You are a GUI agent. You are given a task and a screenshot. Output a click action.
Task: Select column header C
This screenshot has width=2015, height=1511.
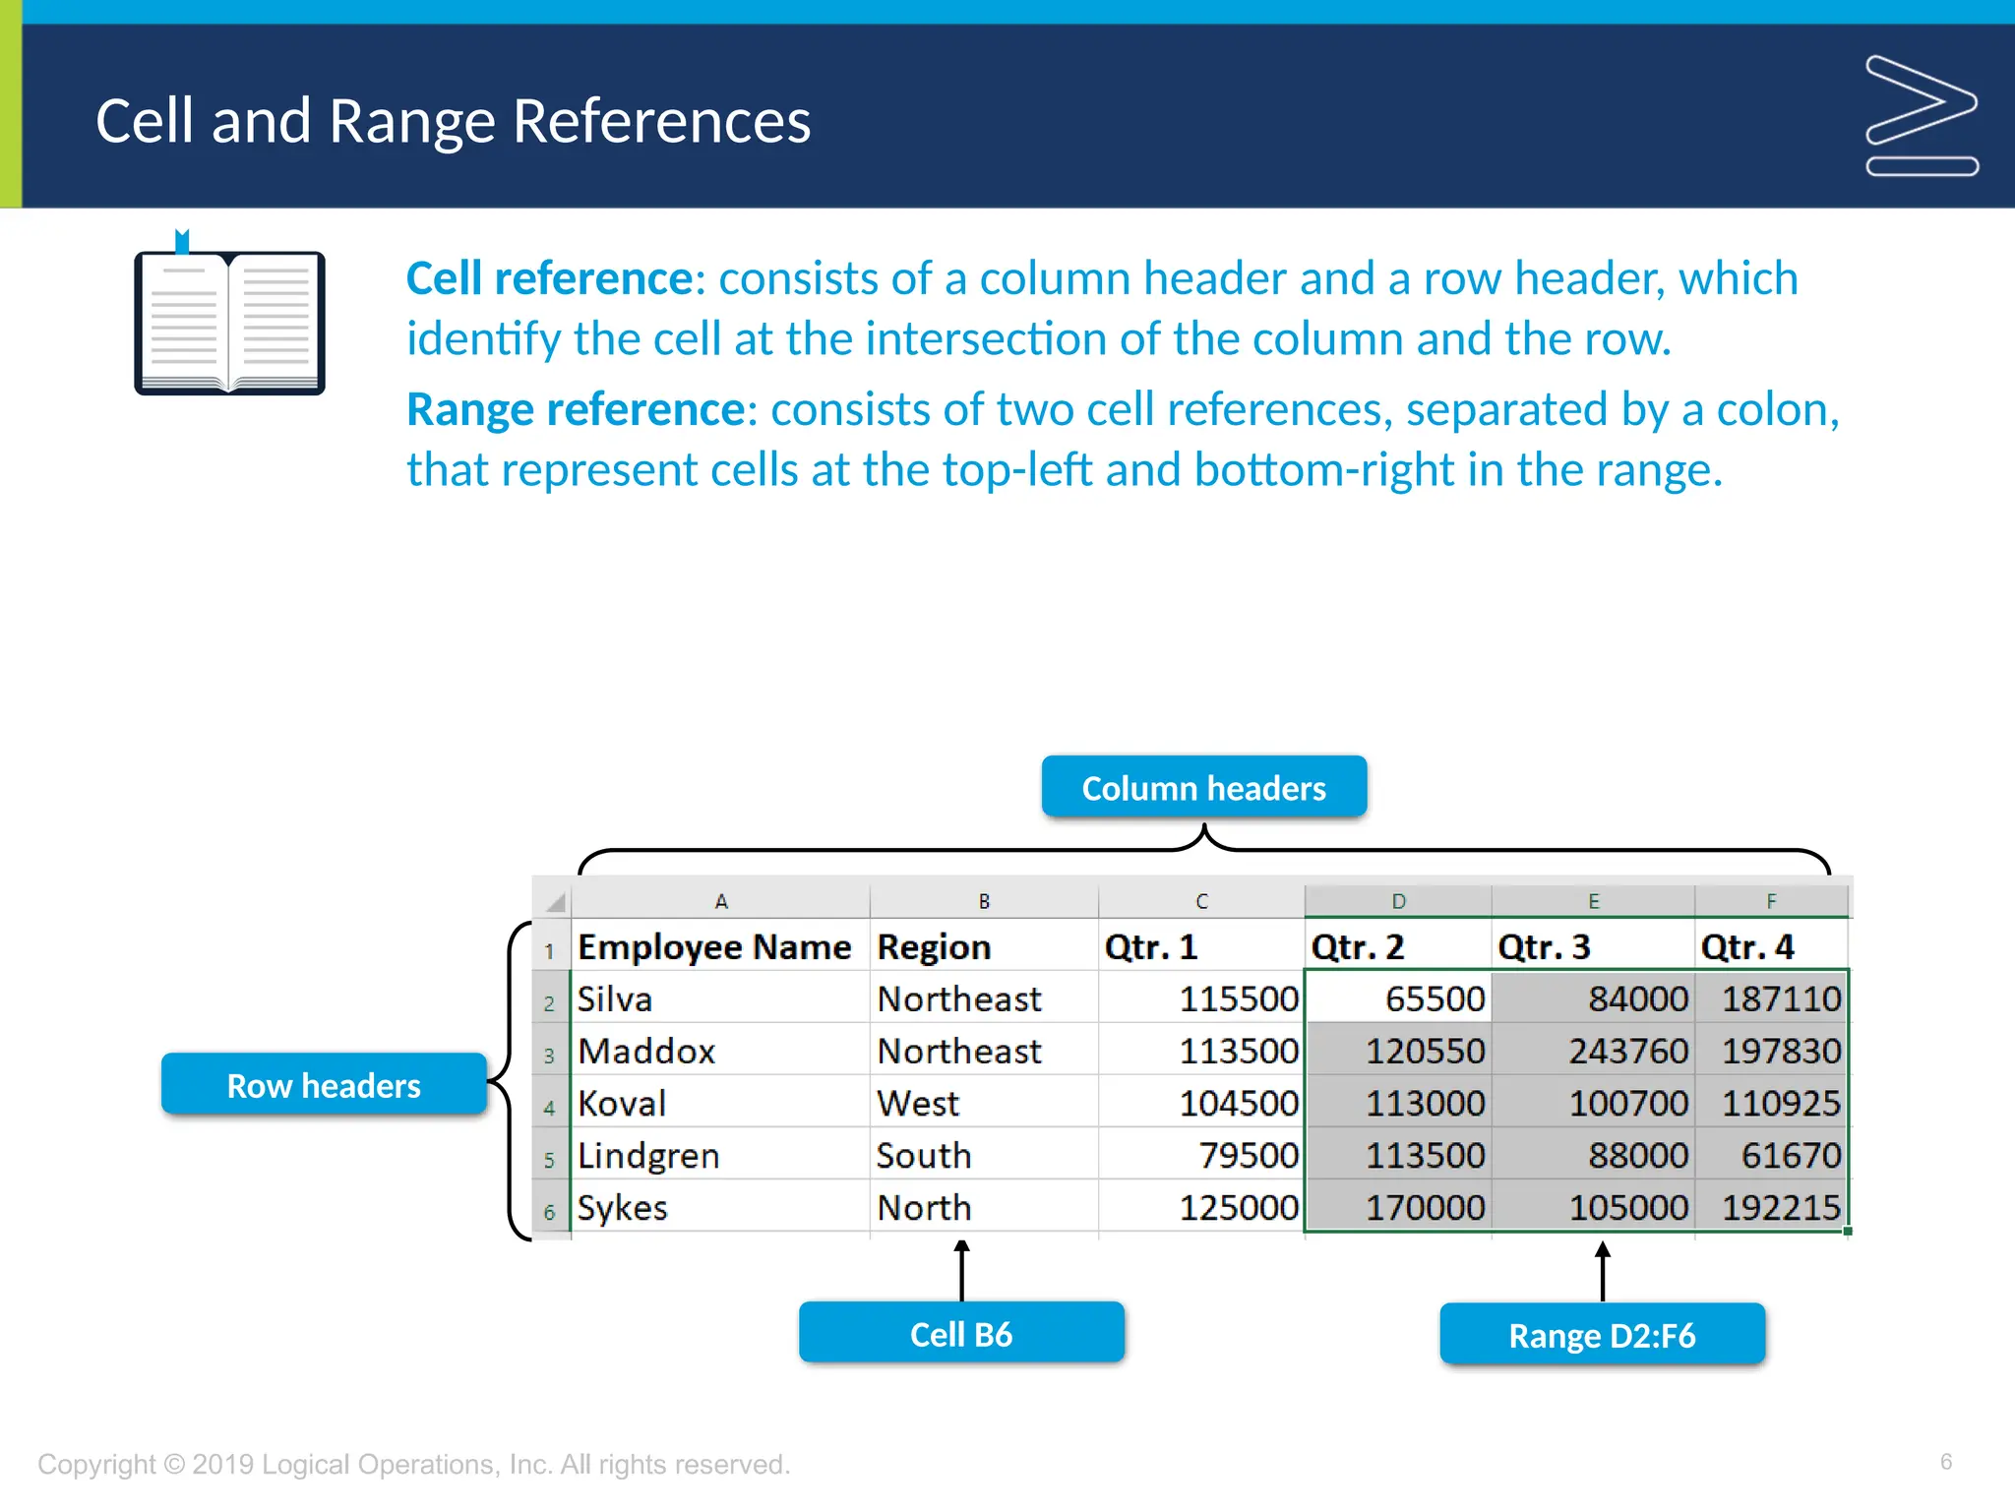(1201, 901)
